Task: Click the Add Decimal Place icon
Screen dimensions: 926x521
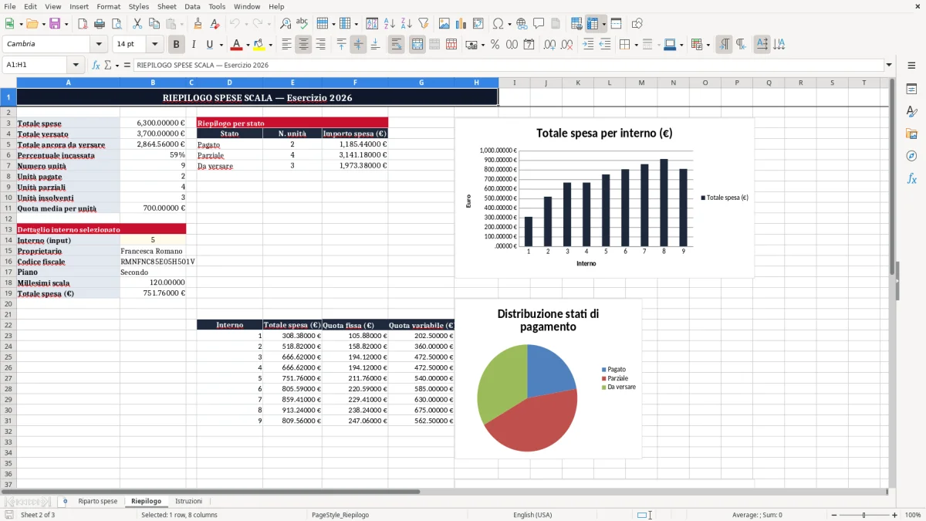Action: point(549,45)
